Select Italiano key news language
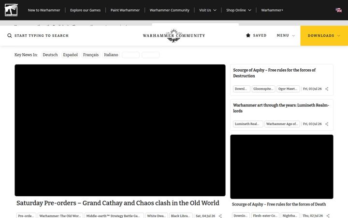The height and width of the screenshot is (218, 348). coord(111,55)
